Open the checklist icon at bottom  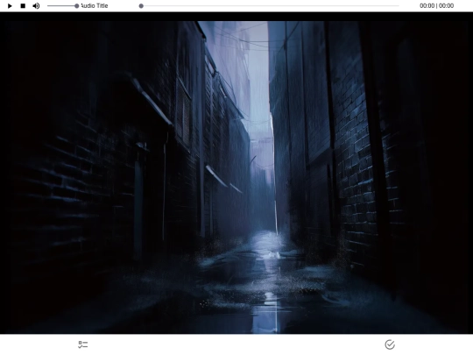point(82,344)
